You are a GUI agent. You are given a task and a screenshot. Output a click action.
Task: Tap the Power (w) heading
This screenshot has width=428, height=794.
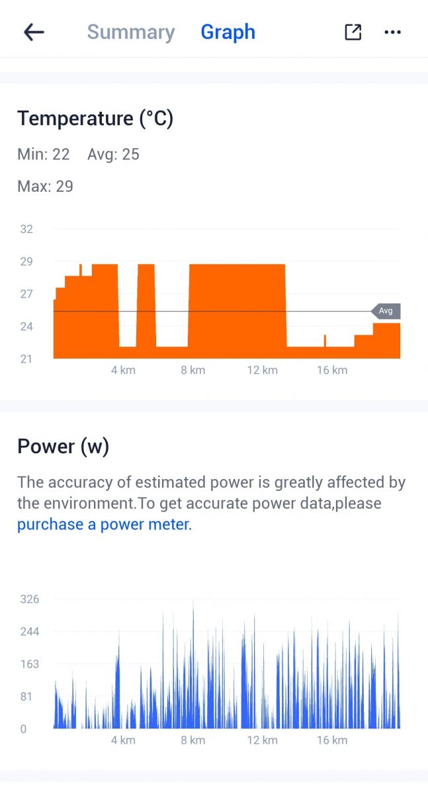63,447
